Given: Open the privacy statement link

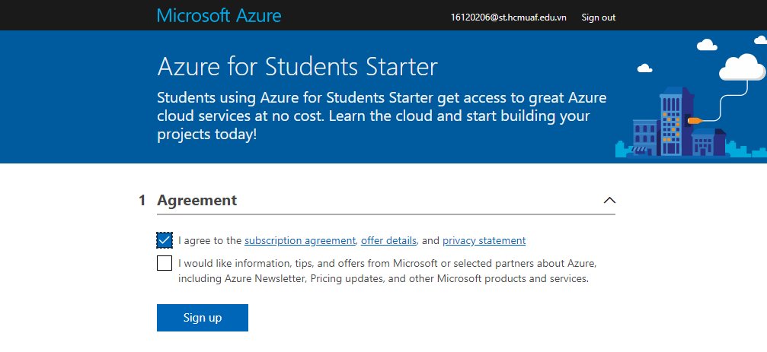Looking at the screenshot, I should click(x=484, y=241).
